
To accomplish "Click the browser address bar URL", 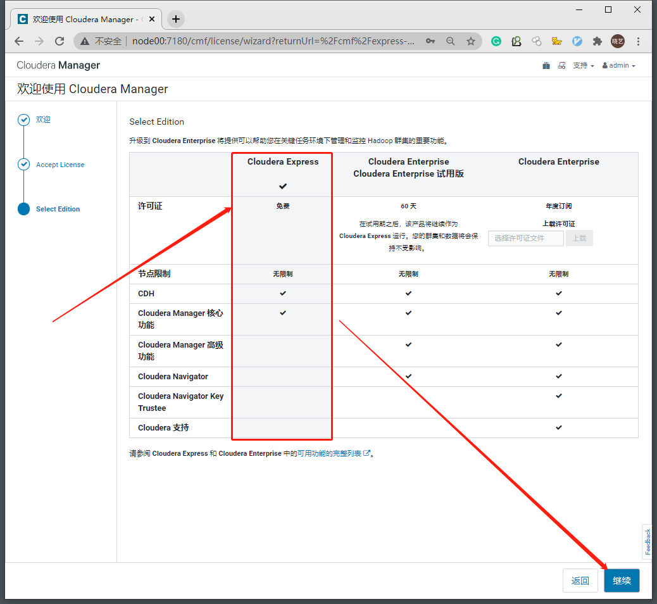I will [273, 41].
